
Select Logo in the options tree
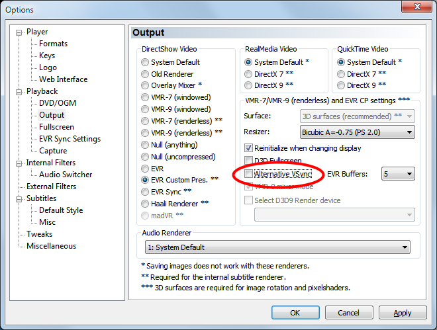click(x=48, y=67)
